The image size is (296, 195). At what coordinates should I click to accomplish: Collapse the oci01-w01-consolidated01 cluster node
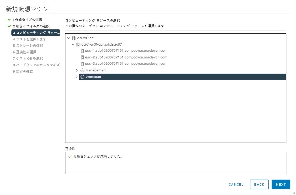click(73, 44)
